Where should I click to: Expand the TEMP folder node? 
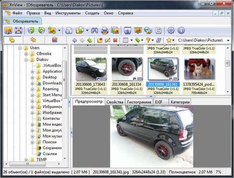tap(26, 159)
